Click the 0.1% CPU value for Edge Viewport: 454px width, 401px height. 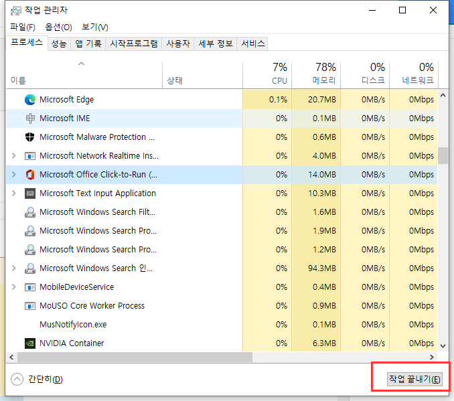click(x=278, y=100)
